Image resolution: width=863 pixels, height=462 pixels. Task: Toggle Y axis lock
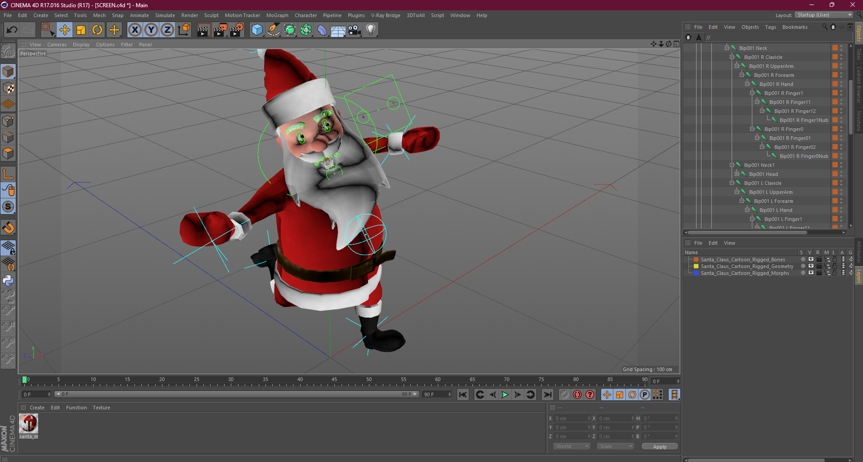point(151,30)
